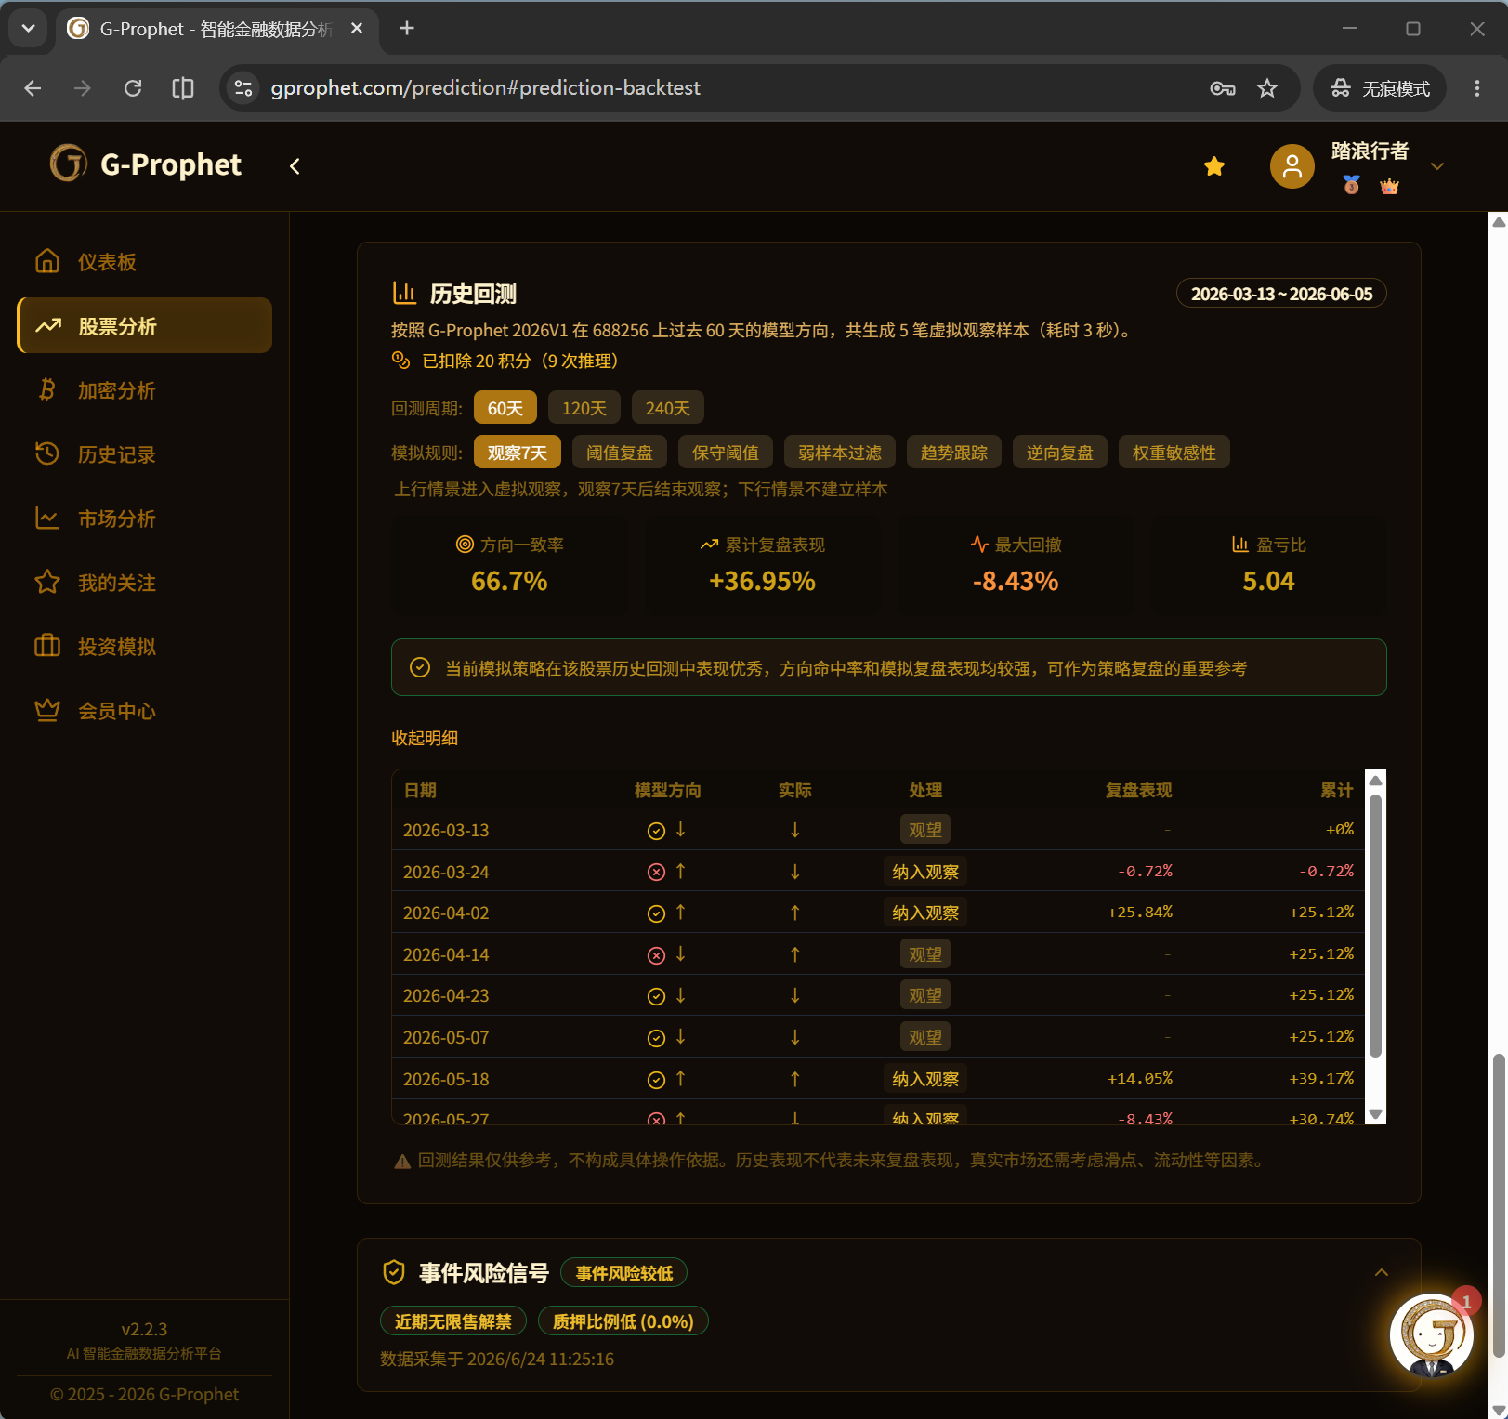Click the 逆向复盘 rule button
This screenshot has width=1508, height=1419.
(x=1060, y=453)
